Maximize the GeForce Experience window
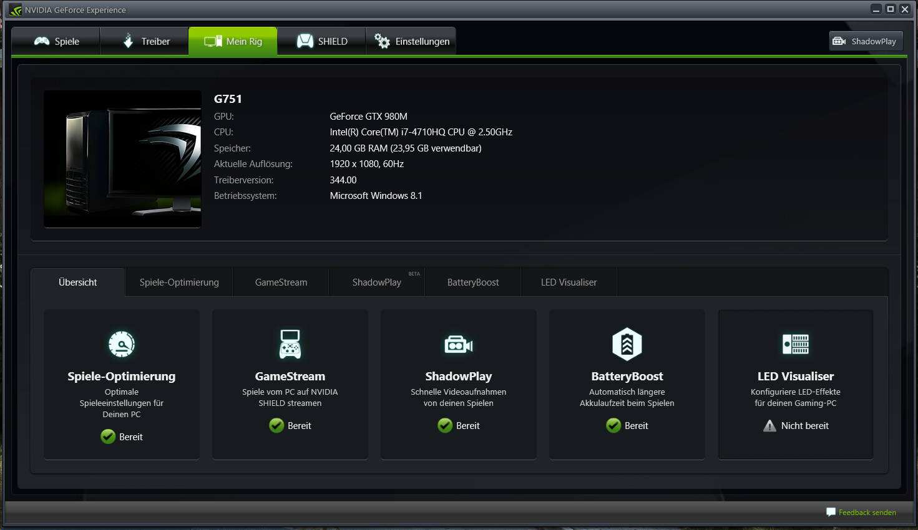Screen dimensions: 918x530 pyautogui.click(x=891, y=9)
